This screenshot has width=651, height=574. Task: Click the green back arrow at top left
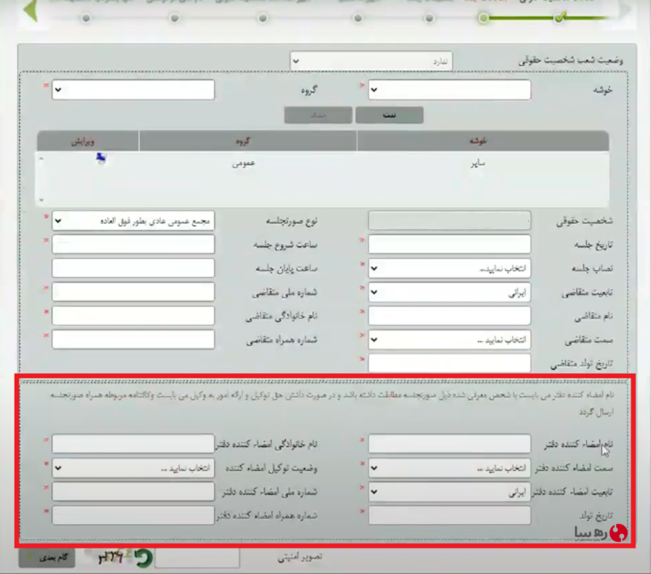click(31, 11)
